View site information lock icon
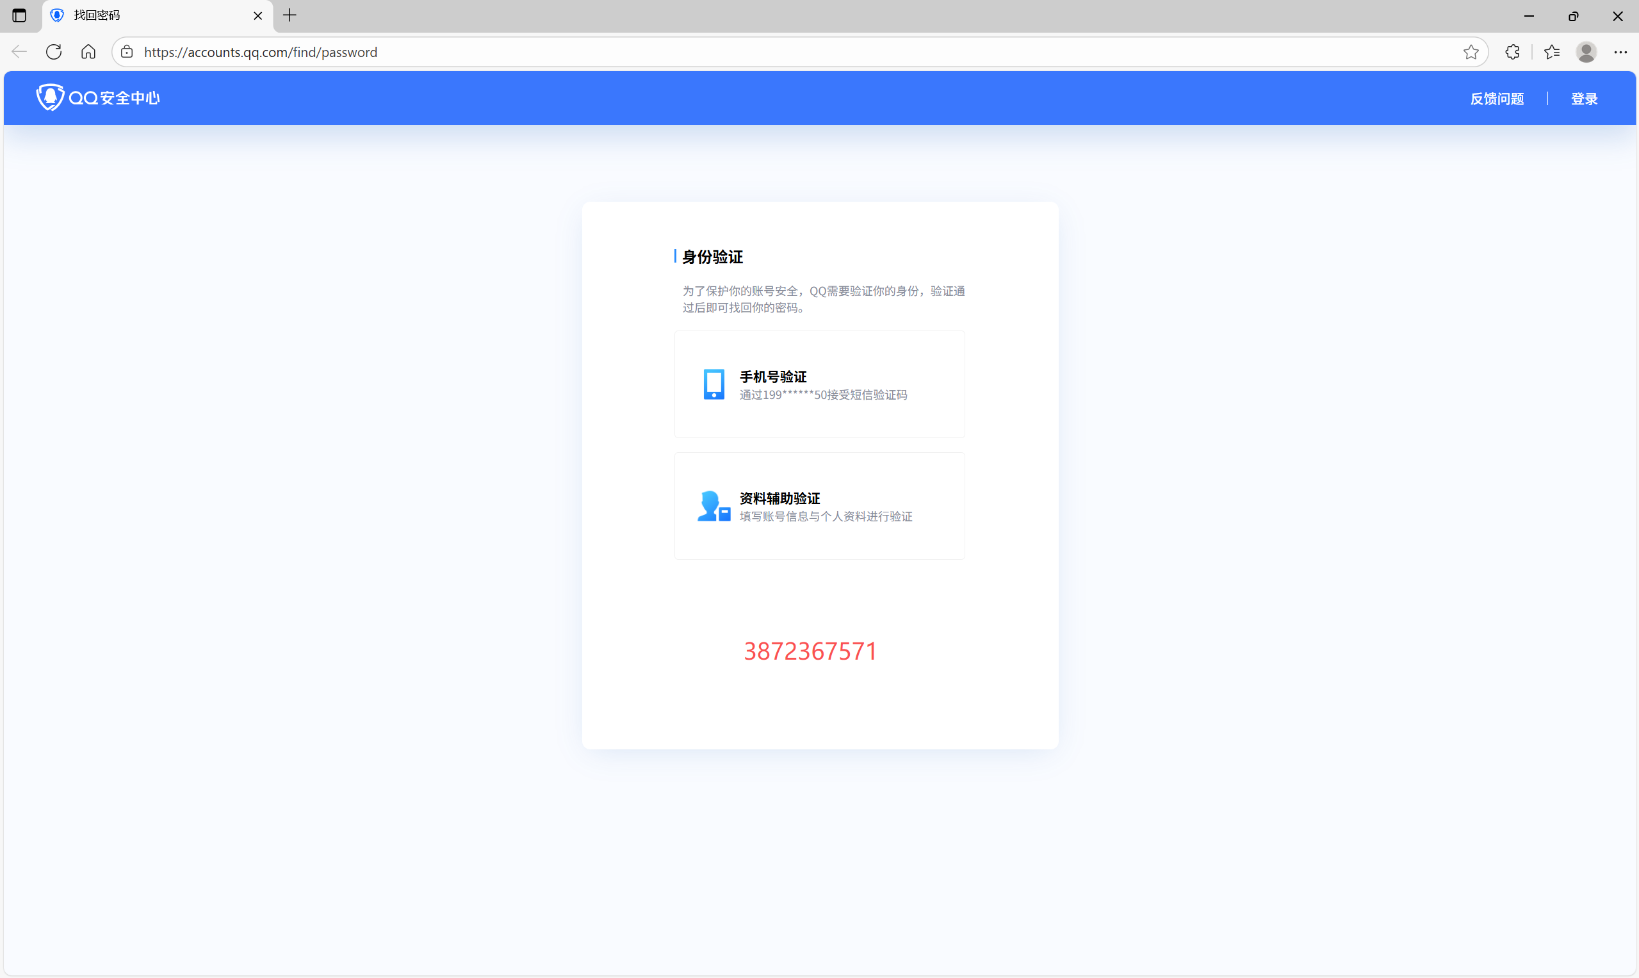Screen dimensions: 1639x978 pyautogui.click(x=127, y=52)
